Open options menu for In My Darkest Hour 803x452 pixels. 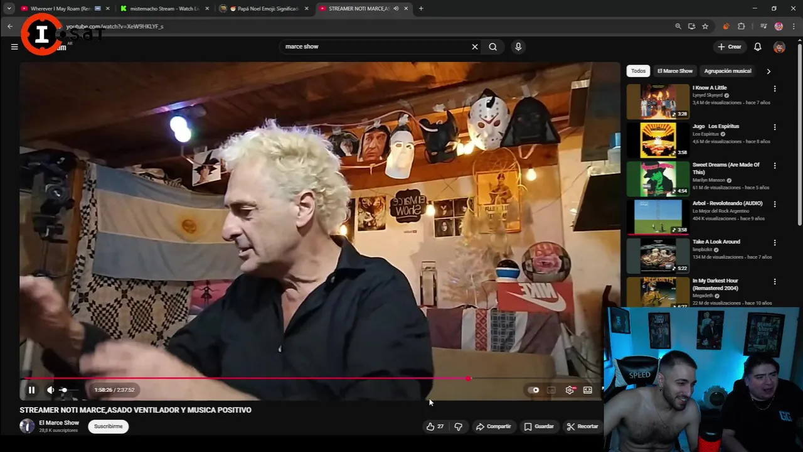[x=775, y=282]
